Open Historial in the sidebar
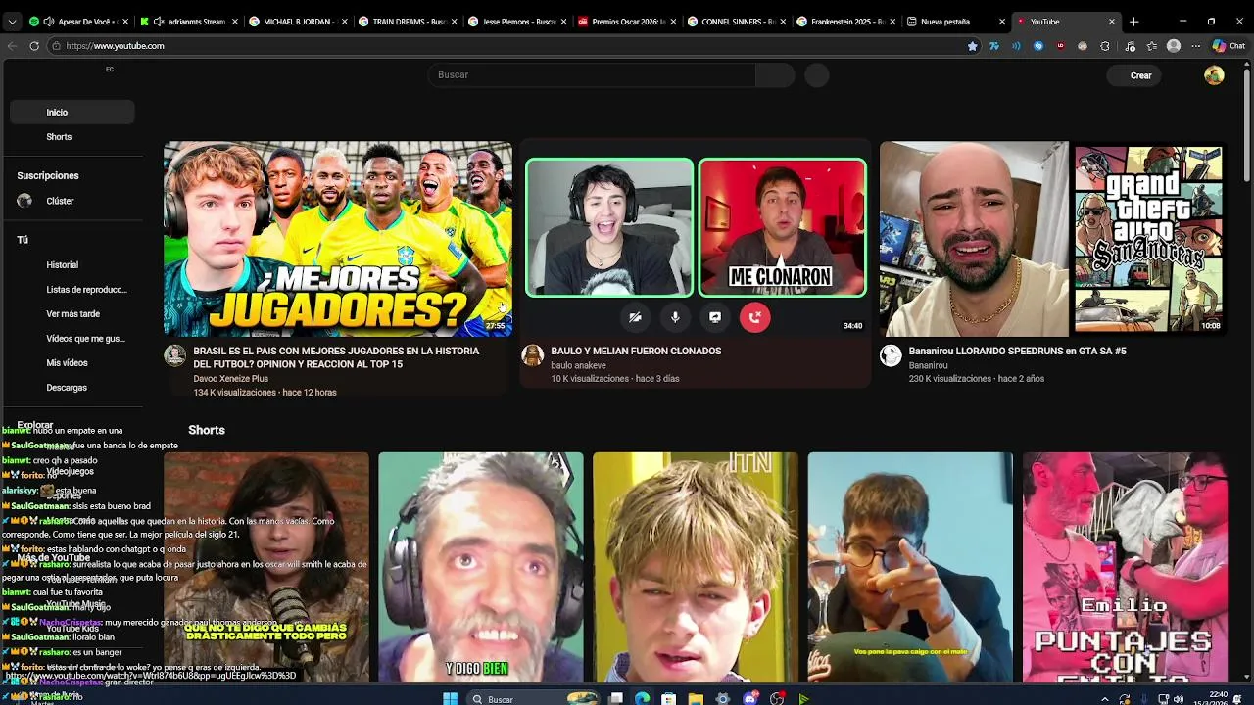 (72, 265)
